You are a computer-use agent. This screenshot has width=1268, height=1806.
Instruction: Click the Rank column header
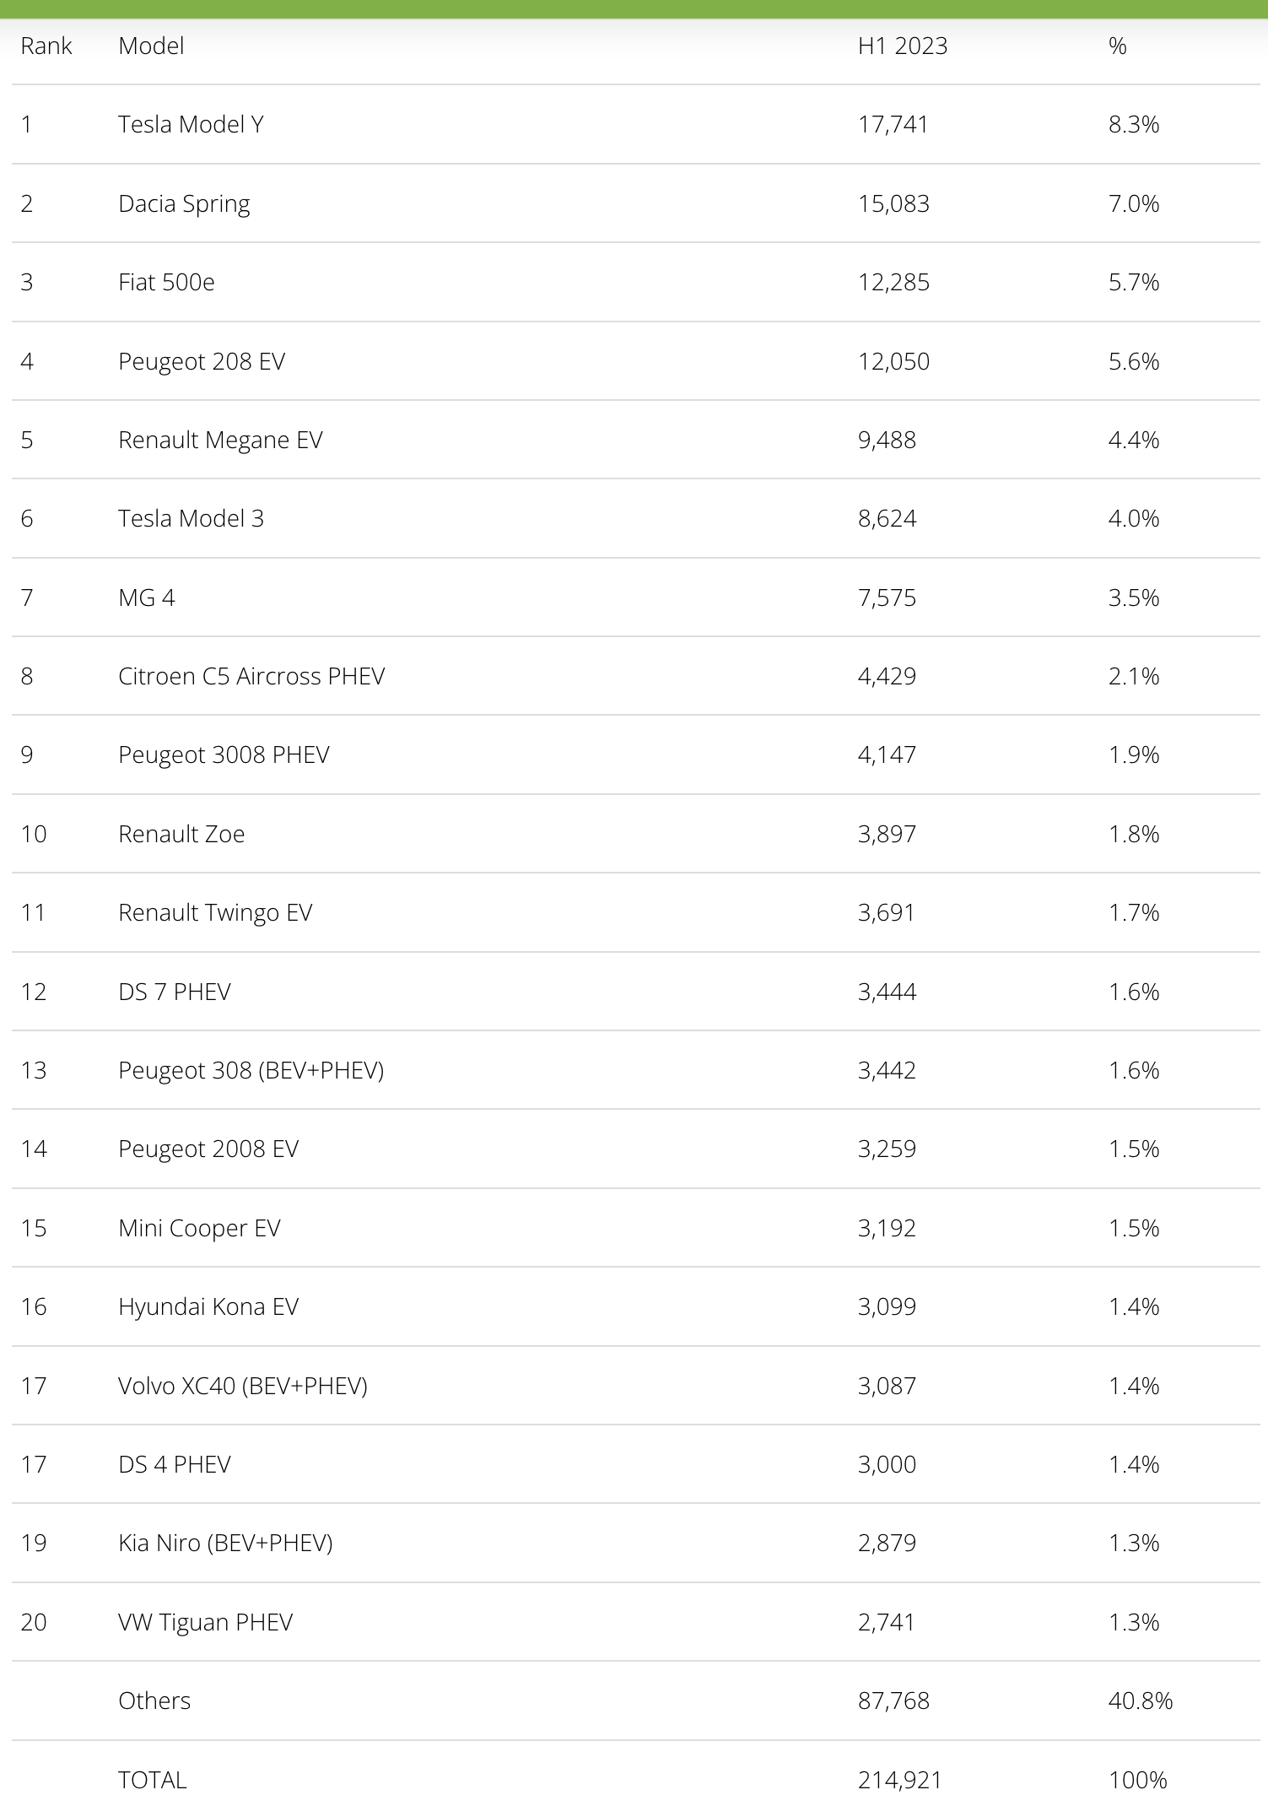tap(46, 46)
